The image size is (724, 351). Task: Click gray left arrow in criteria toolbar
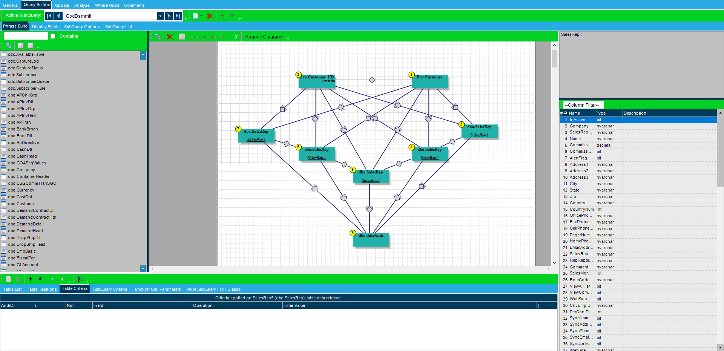(x=62, y=279)
